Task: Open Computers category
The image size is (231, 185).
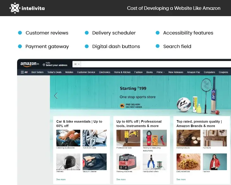Action: point(209,72)
